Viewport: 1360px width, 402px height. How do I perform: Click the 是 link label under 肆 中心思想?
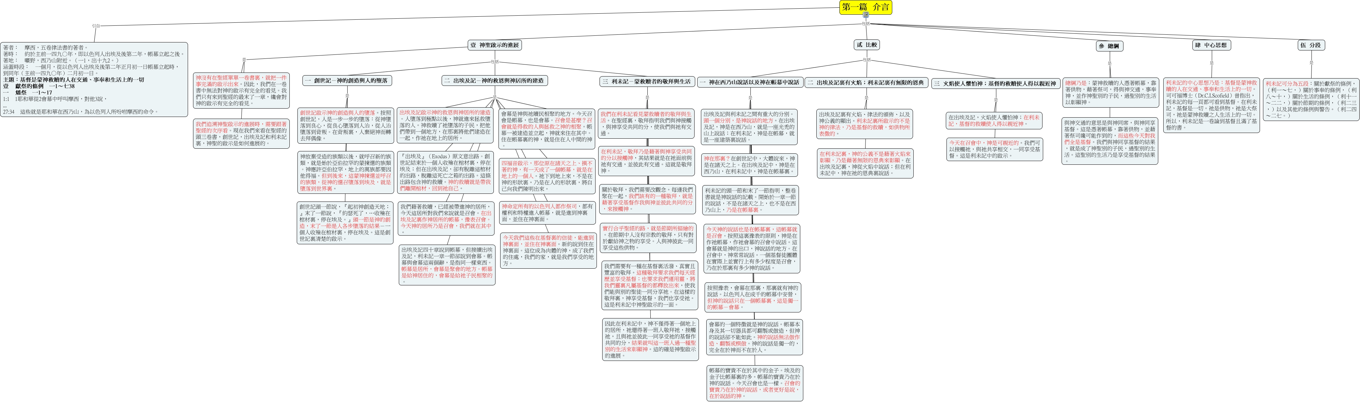[x=1211, y=63]
